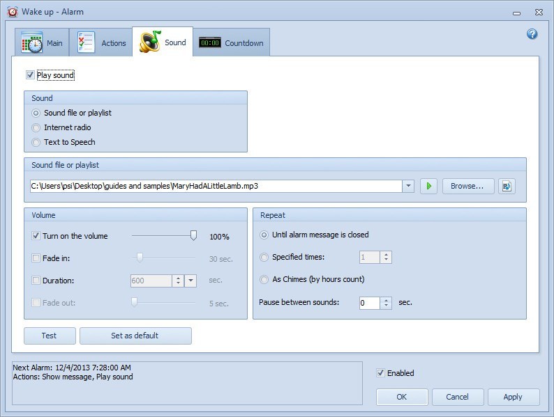This screenshot has height=417, width=554.
Task: Choose the Internet radio option
Action: (36, 127)
